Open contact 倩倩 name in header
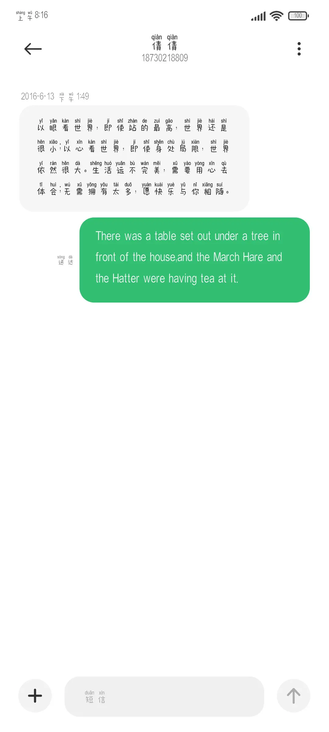Viewport: 329px width, 732px height. tap(164, 42)
